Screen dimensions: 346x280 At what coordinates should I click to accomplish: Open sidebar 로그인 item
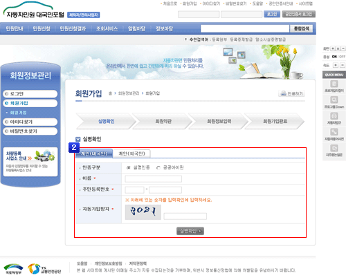[x=30, y=94]
